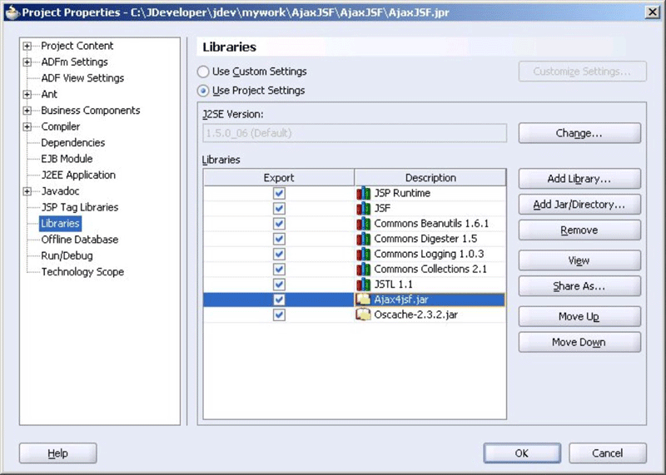Screen dimensions: 666x475
Task: Expand the Compiler tree node
Action: coord(27,126)
